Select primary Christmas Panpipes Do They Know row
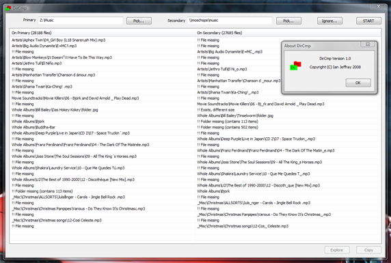The height and width of the screenshot is (263, 391). click(x=79, y=208)
